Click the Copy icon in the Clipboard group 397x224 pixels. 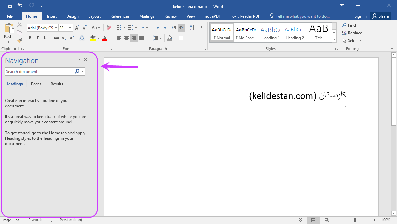[19, 32]
